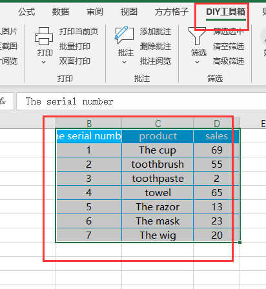Image resolution: width=266 pixels, height=289 pixels.
Task: Click 删除批注 button
Action: (x=156, y=46)
